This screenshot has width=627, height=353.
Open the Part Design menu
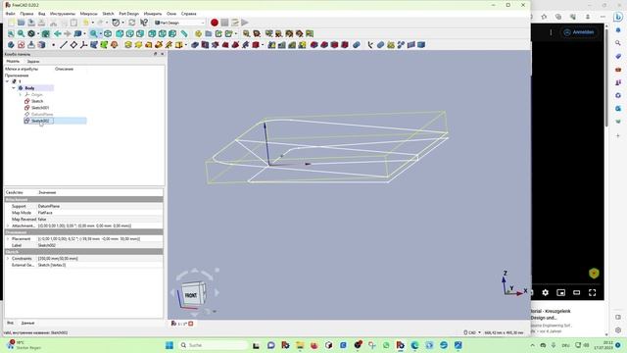point(128,14)
